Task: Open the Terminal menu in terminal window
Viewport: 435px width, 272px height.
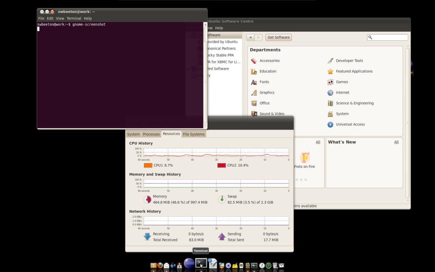Action: coord(74,18)
